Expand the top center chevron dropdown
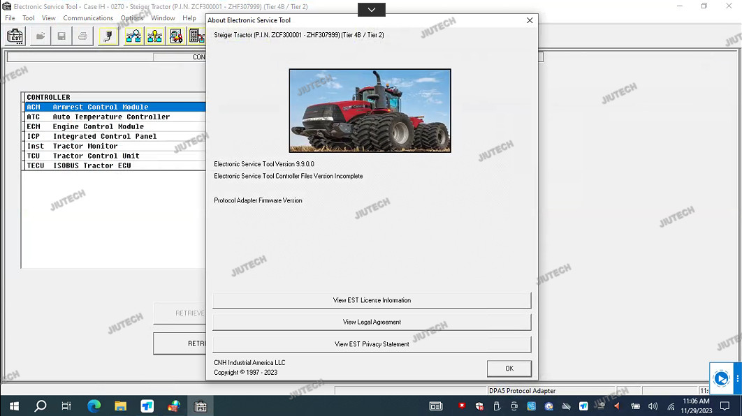The height and width of the screenshot is (416, 742). pos(372,10)
